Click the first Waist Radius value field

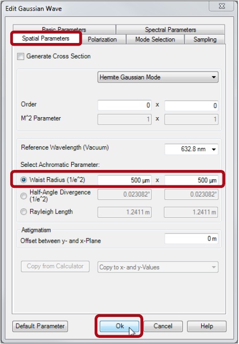click(124, 180)
